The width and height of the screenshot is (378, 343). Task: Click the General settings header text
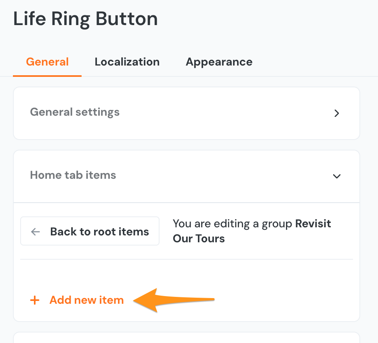[x=75, y=112]
